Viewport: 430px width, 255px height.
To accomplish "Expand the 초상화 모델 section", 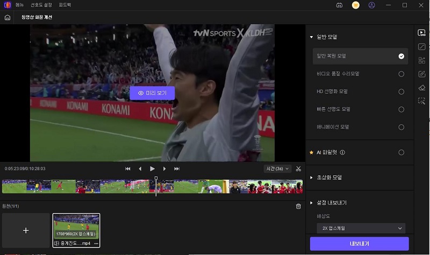I will (x=311, y=178).
